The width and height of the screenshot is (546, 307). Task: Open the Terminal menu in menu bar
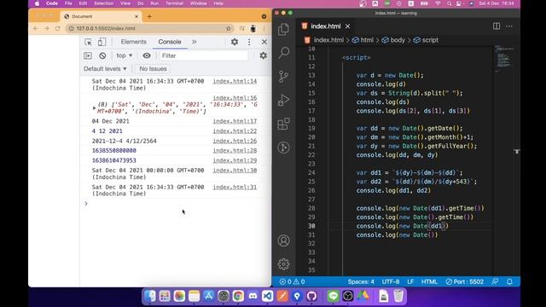click(x=174, y=3)
